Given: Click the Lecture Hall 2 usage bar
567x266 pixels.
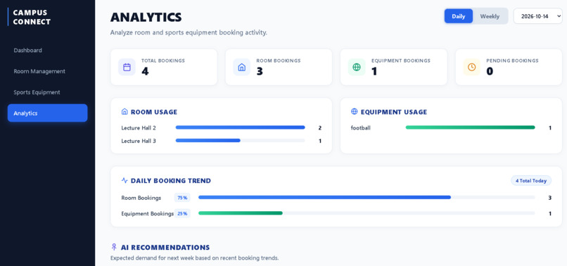Looking at the screenshot, I should [240, 127].
